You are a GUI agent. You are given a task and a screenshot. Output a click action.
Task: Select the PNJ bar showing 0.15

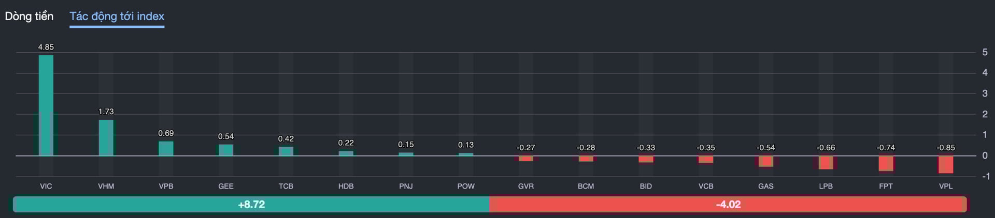coord(406,154)
